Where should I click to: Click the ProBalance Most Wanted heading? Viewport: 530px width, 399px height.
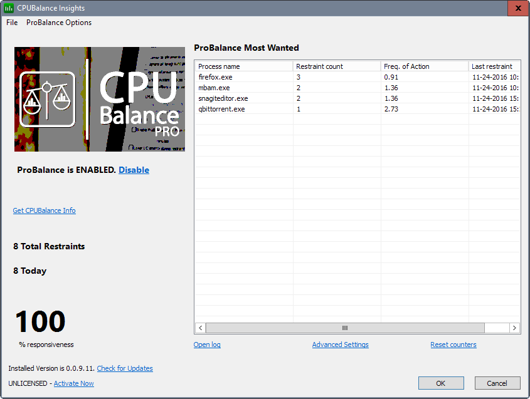pyautogui.click(x=246, y=48)
